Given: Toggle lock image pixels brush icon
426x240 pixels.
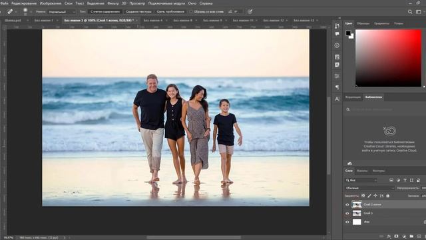Looking at the screenshot, I should (x=369, y=195).
